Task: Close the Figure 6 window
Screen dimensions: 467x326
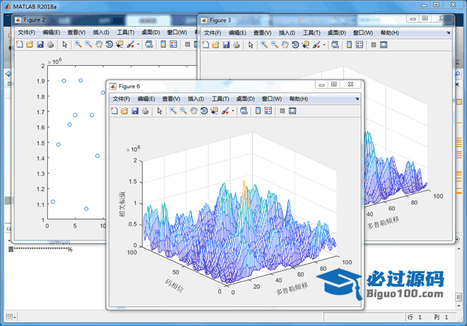Action: tap(351, 84)
